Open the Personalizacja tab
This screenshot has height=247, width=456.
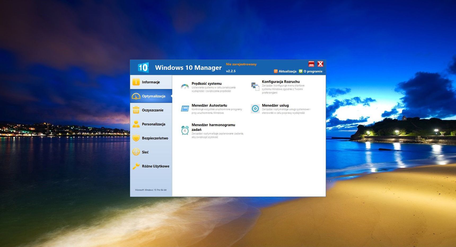[x=151, y=124]
